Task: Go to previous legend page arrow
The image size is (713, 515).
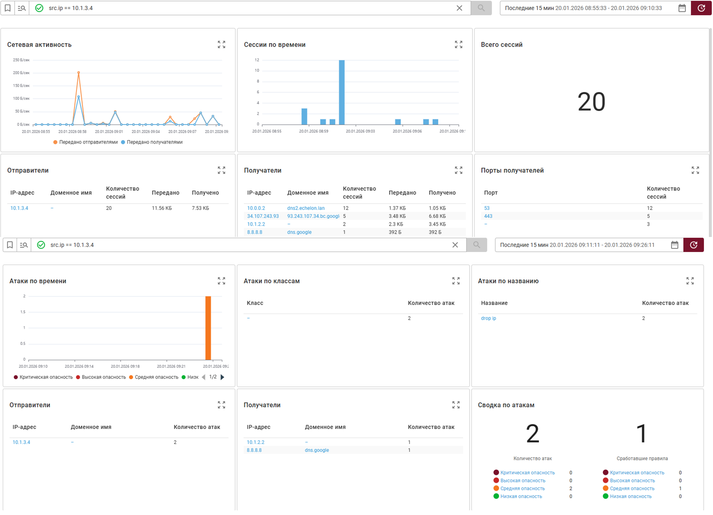Action: pos(204,377)
